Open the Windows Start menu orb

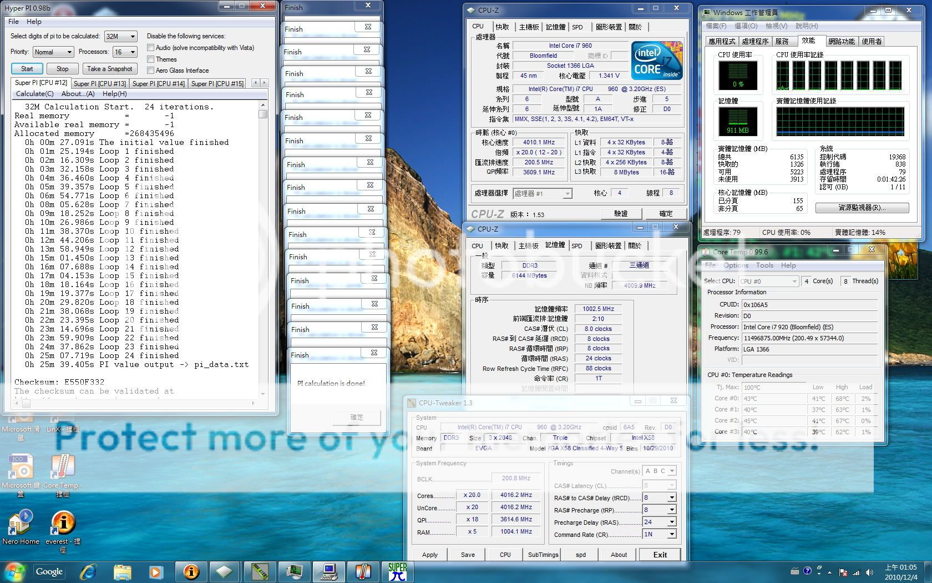(14, 571)
